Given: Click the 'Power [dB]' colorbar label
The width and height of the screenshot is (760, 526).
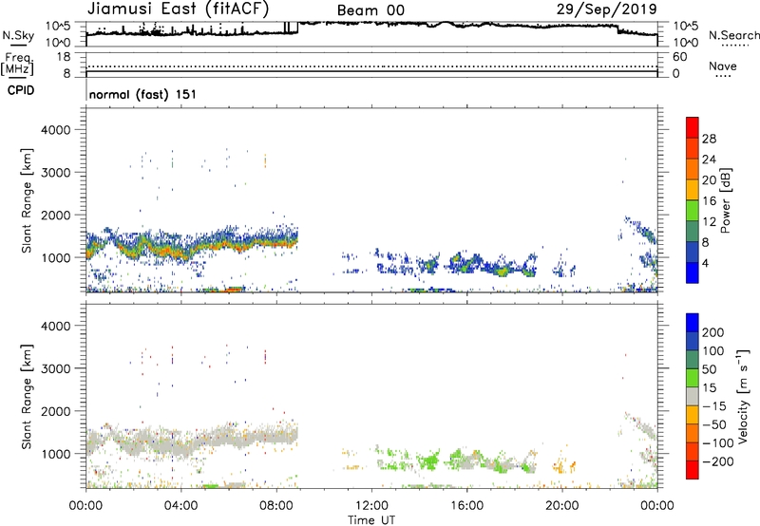Looking at the screenshot, I should pyautogui.click(x=725, y=200).
